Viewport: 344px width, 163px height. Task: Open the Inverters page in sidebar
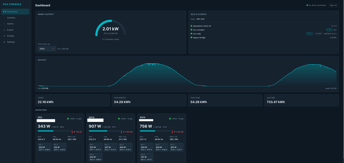15,18
